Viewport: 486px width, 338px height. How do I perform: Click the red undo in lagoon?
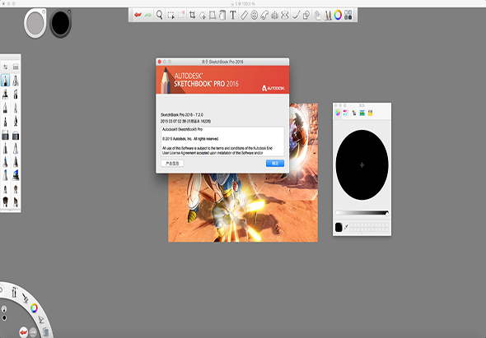[x=23, y=332]
